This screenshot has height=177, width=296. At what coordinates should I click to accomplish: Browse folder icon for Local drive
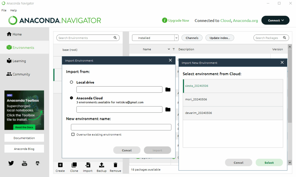[x=168, y=90]
